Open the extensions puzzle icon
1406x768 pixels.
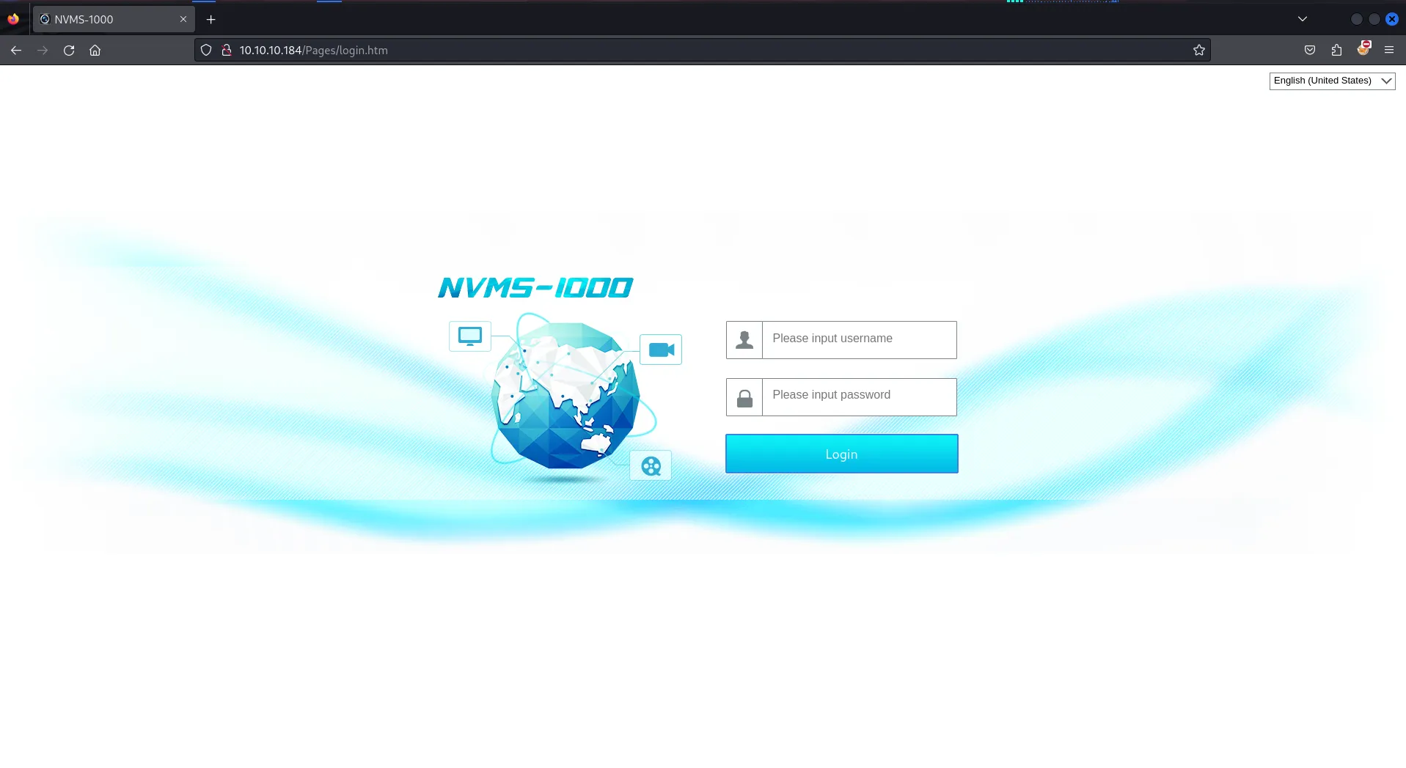(1336, 50)
